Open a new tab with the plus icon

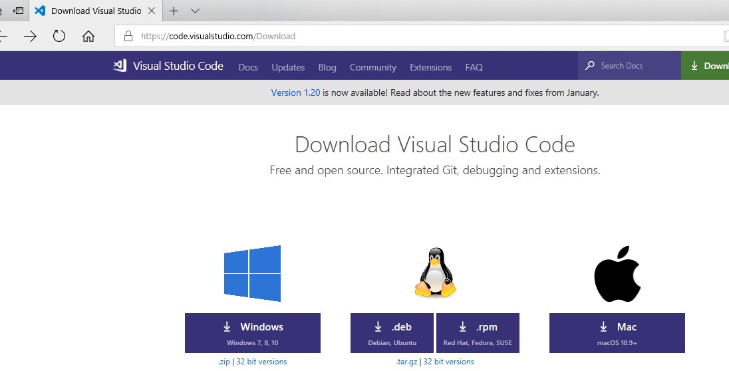pos(174,11)
